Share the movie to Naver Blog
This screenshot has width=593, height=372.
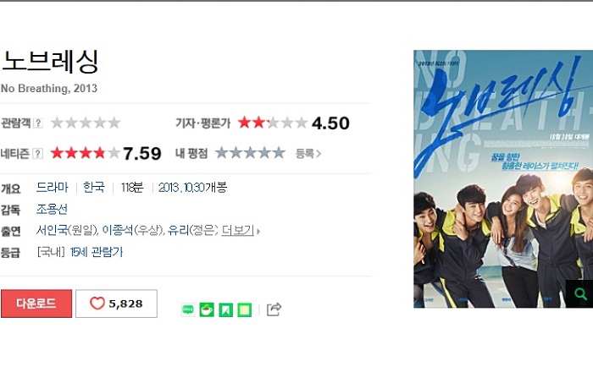click(187, 309)
